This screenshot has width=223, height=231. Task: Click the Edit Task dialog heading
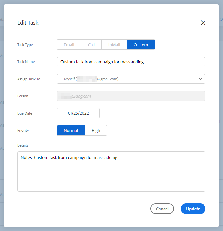(x=28, y=23)
